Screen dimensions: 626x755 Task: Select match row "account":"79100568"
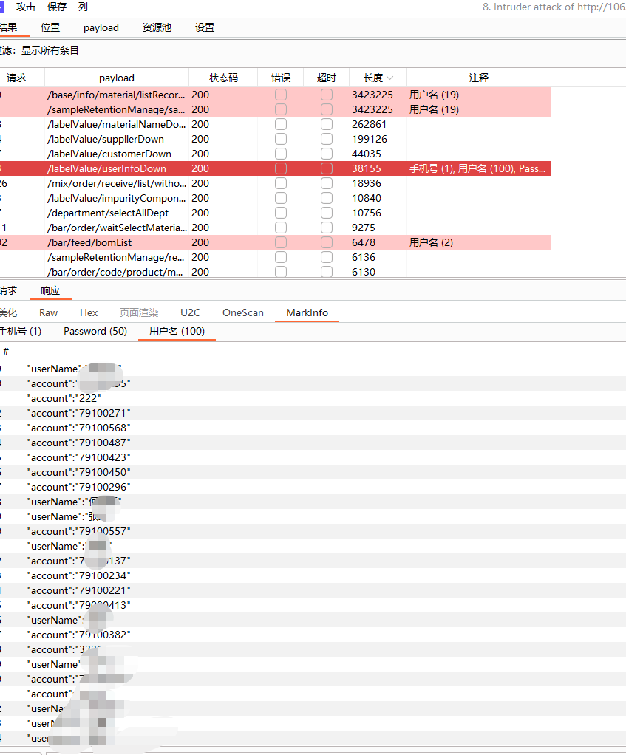(313, 428)
